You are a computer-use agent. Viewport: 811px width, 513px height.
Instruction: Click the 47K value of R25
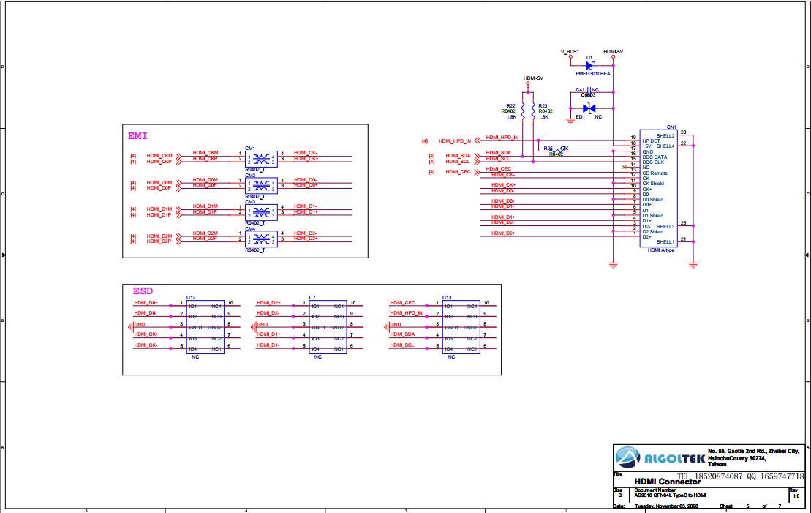[564, 149]
